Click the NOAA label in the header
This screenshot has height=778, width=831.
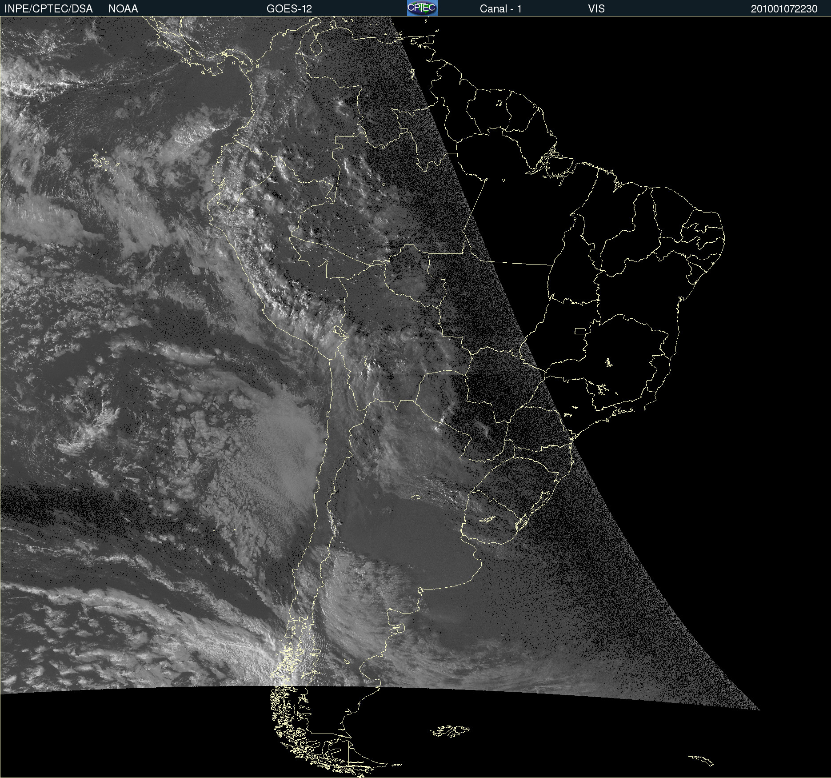pos(123,9)
